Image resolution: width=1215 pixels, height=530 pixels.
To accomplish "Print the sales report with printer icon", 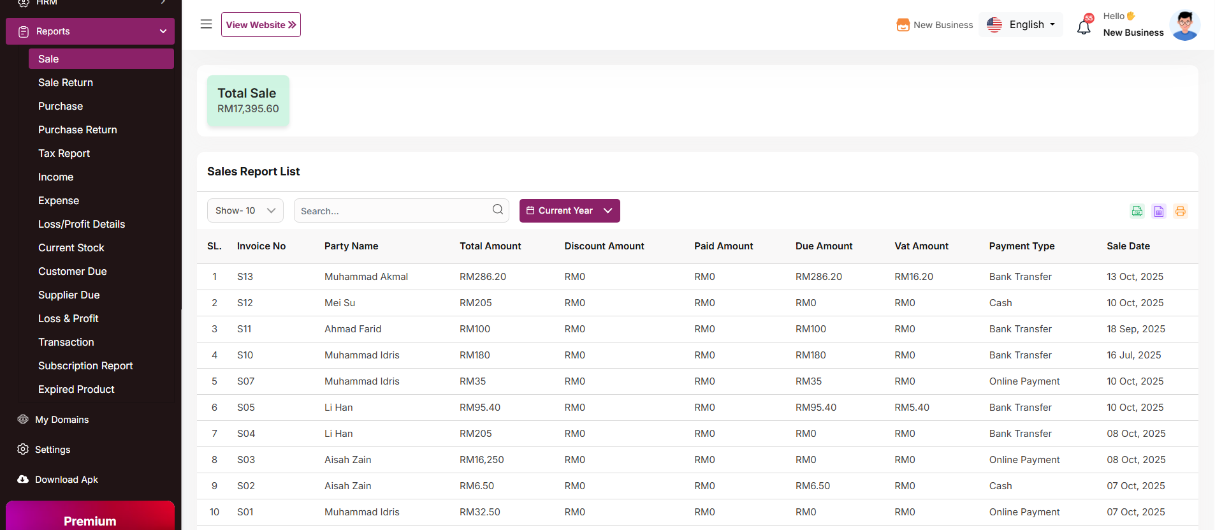I will [1180, 211].
